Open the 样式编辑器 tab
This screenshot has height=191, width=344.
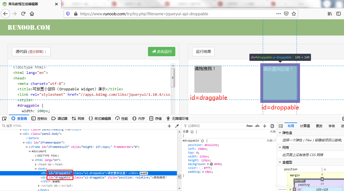(x=100, y=118)
